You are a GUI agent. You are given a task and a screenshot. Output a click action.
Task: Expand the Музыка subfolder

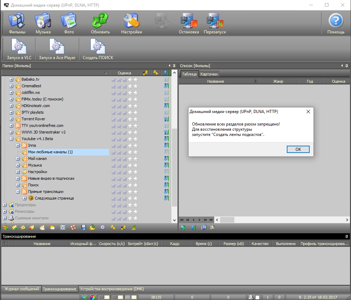click(x=18, y=165)
